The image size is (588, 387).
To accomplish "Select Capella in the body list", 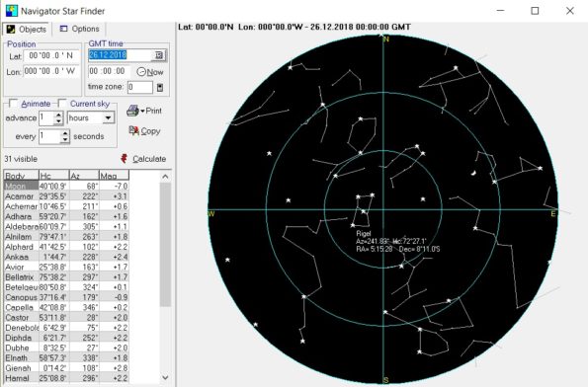I will tap(66, 307).
